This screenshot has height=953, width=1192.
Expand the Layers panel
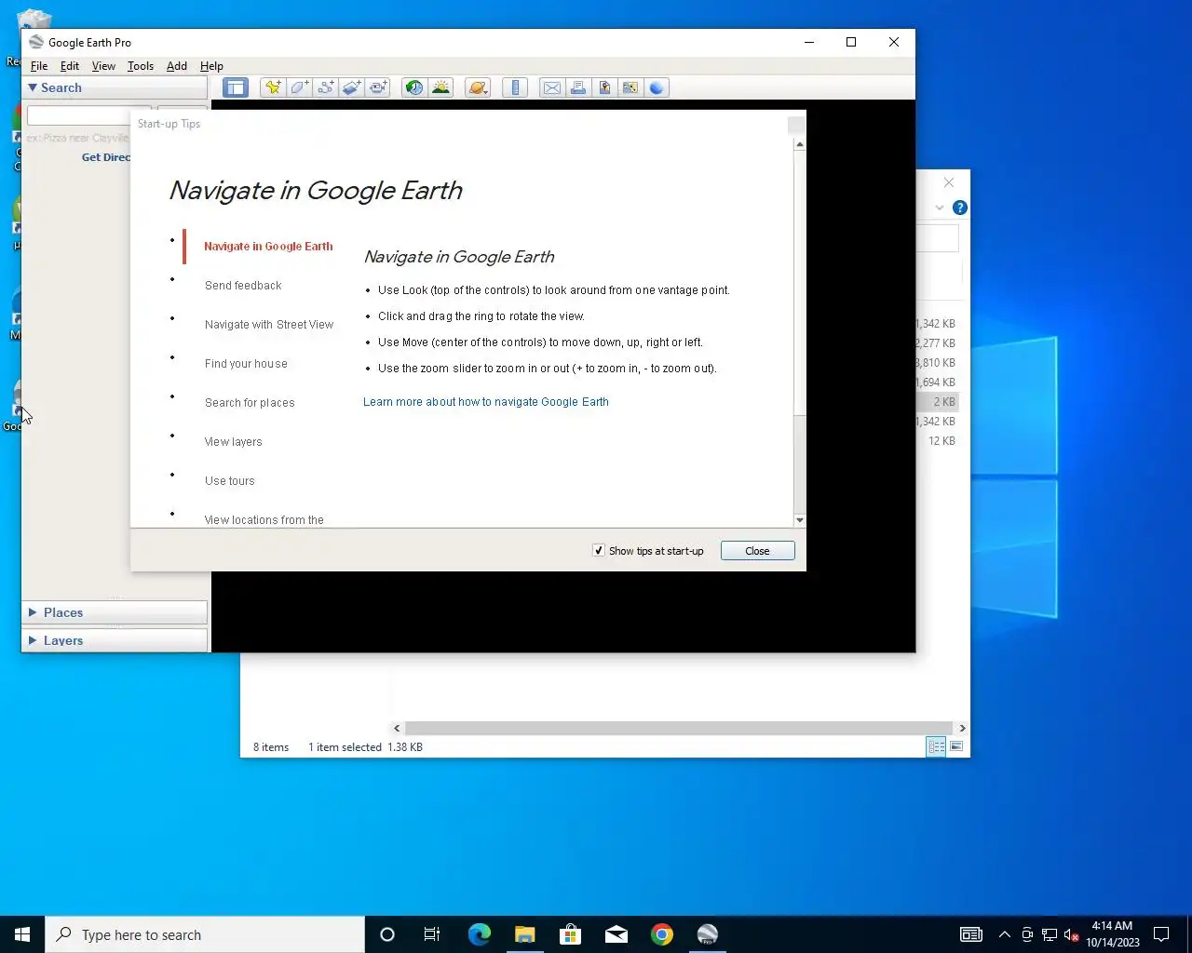(x=34, y=640)
